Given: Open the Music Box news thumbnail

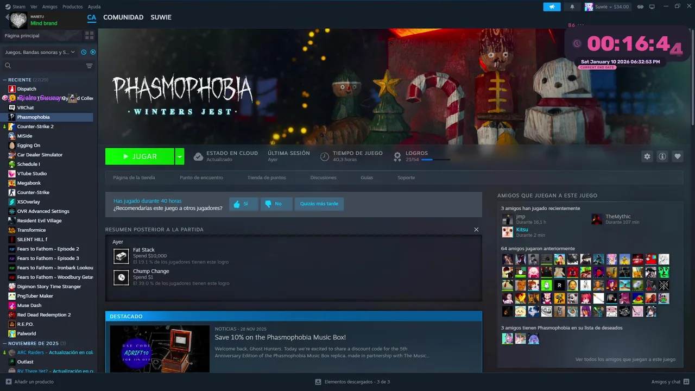Looking at the screenshot, I should point(160,349).
